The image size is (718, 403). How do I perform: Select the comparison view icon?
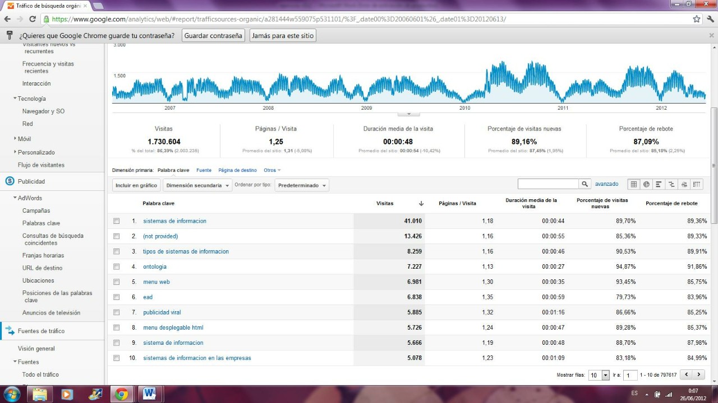pyautogui.click(x=671, y=184)
